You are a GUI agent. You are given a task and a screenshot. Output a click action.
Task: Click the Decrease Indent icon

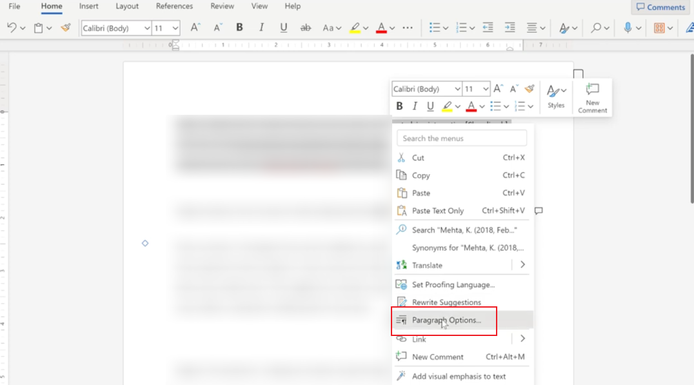(x=487, y=27)
